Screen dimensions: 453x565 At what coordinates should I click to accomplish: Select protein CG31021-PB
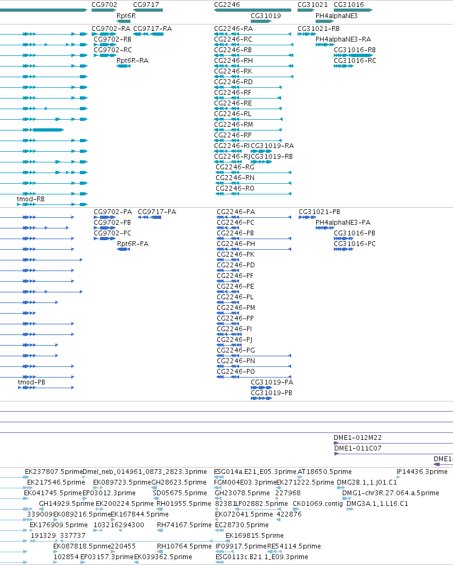coord(319,212)
